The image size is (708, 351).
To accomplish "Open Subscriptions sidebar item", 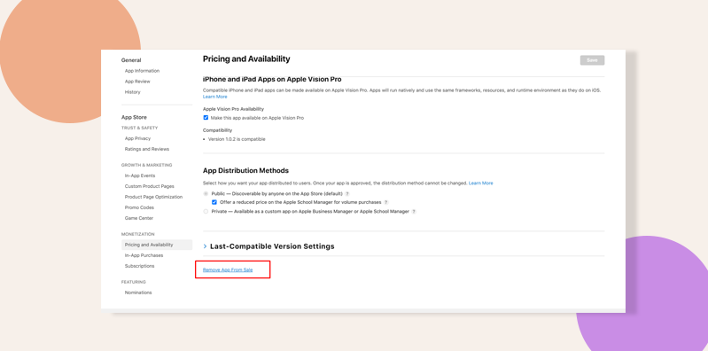I will (x=139, y=266).
